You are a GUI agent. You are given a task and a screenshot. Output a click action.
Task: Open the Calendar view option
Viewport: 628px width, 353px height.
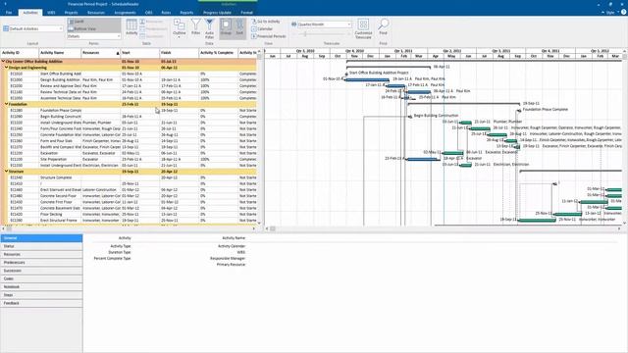click(x=262, y=28)
